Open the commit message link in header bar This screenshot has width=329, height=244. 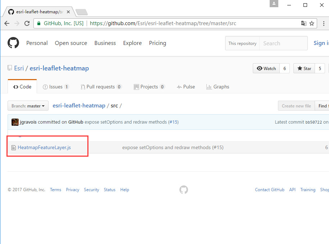click(126, 122)
